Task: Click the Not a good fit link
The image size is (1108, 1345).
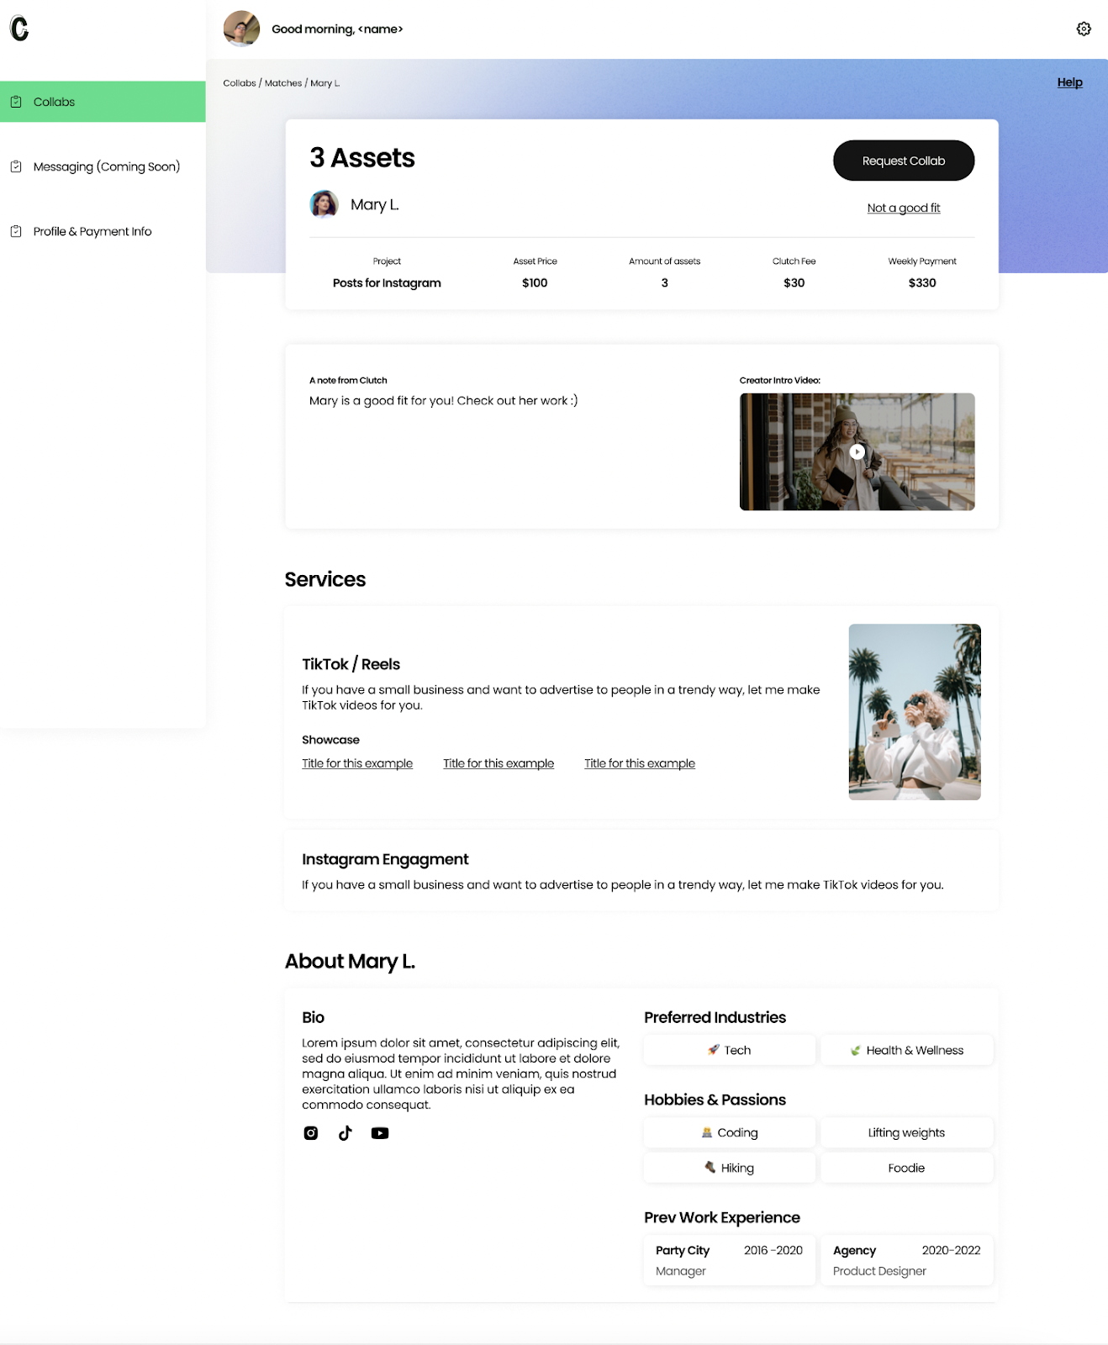Action: (904, 208)
